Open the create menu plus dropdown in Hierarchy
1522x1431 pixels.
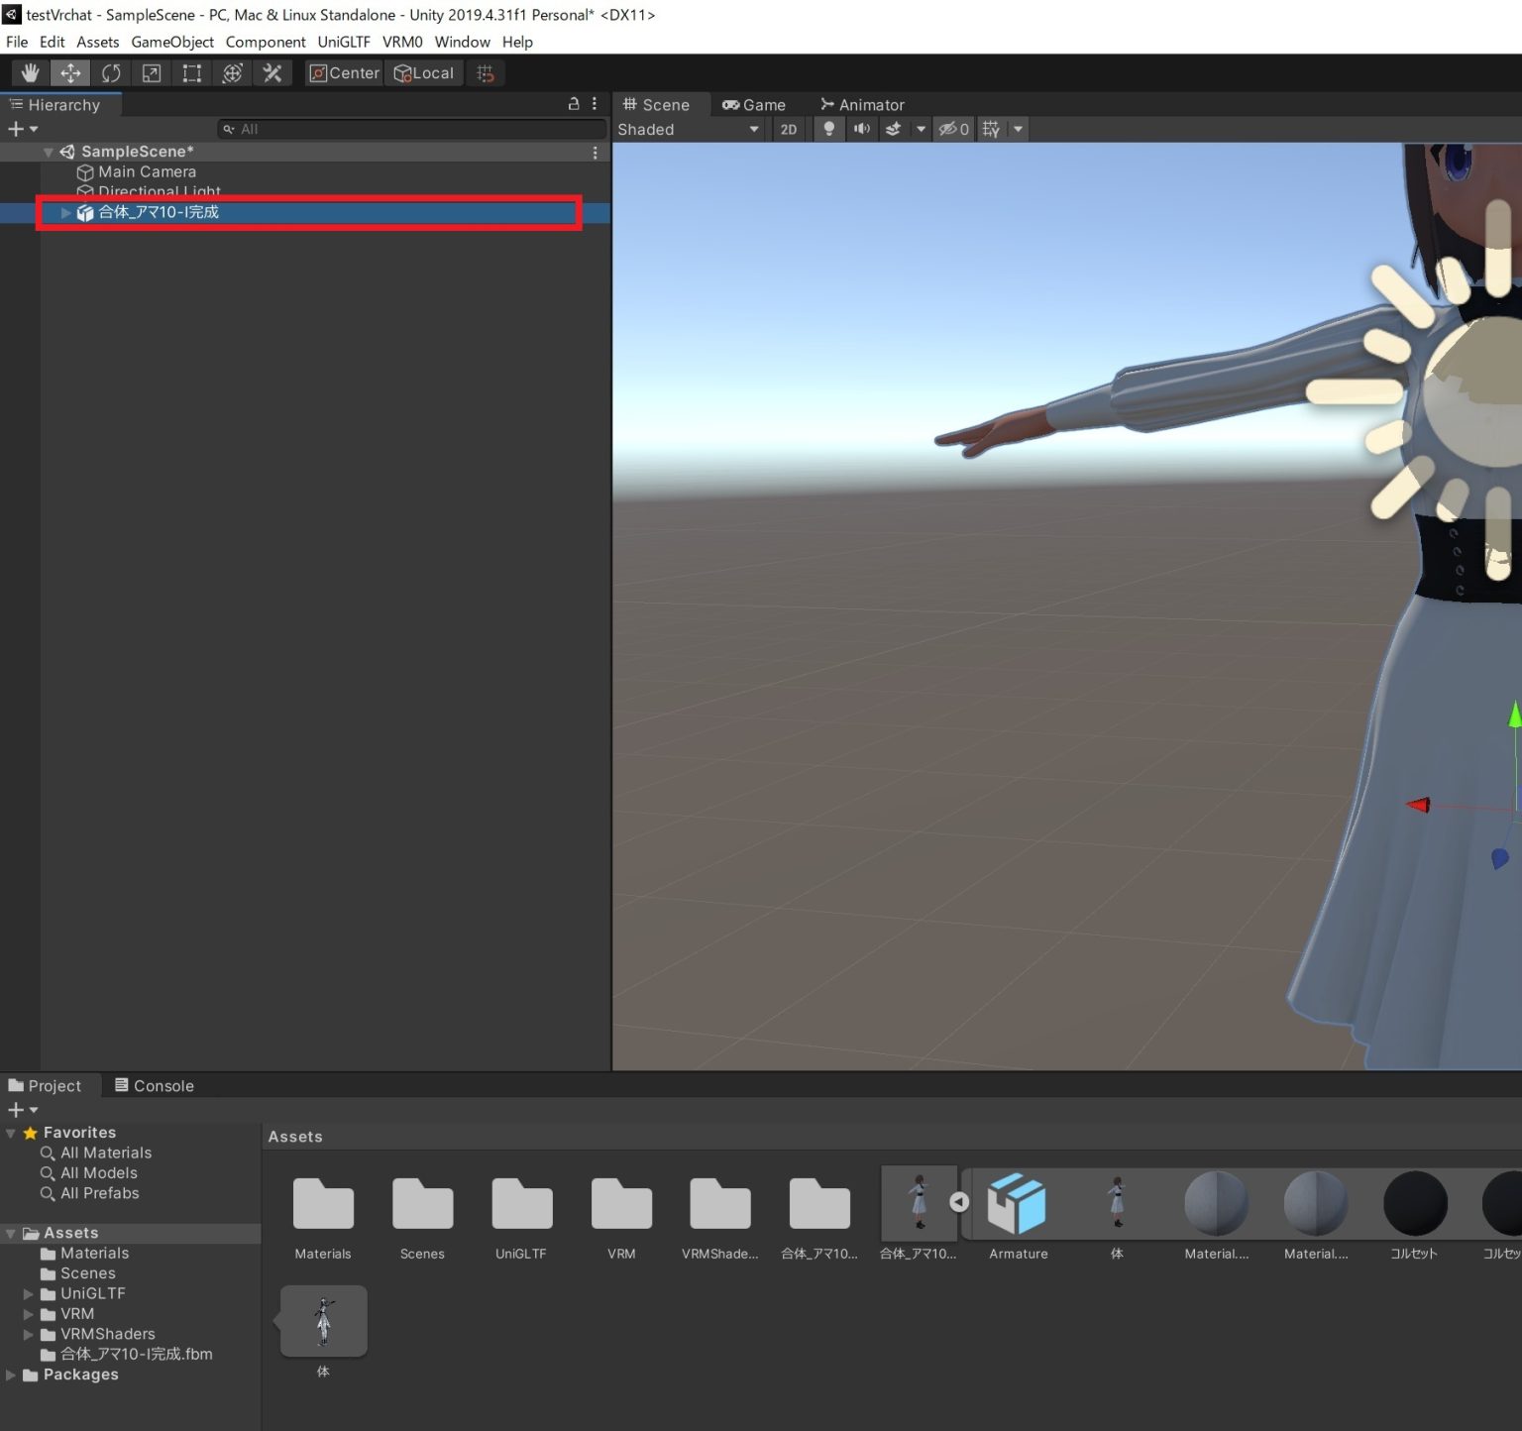[20, 128]
